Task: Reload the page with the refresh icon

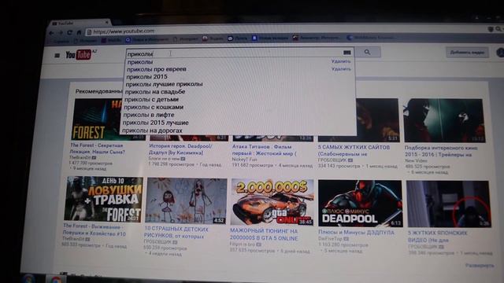Action: click(69, 32)
